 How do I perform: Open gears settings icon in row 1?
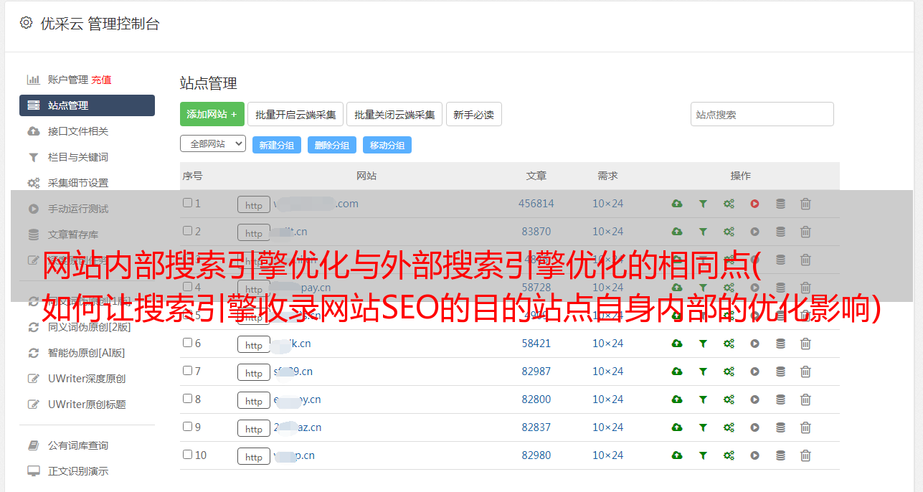click(x=729, y=204)
